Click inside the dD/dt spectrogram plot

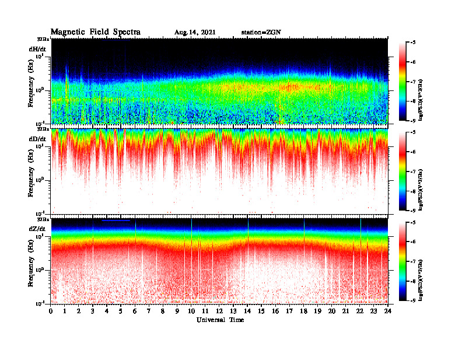pos(219,171)
